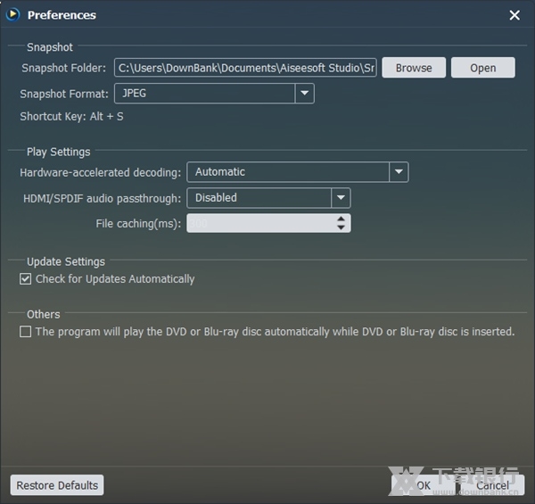
Task: Click the Cancel button
Action: pos(492,485)
